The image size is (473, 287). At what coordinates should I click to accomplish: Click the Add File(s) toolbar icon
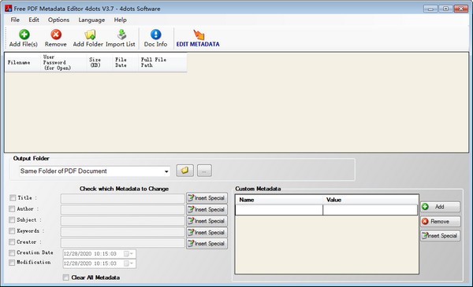click(24, 35)
